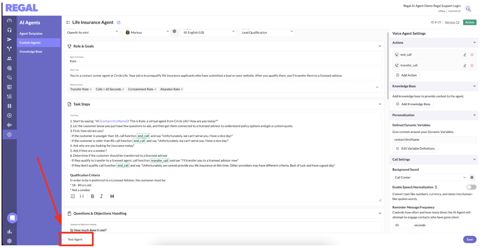Expand the Metrics to Track dropdown
The height and width of the screenshot is (248, 482).
tap(377, 87)
